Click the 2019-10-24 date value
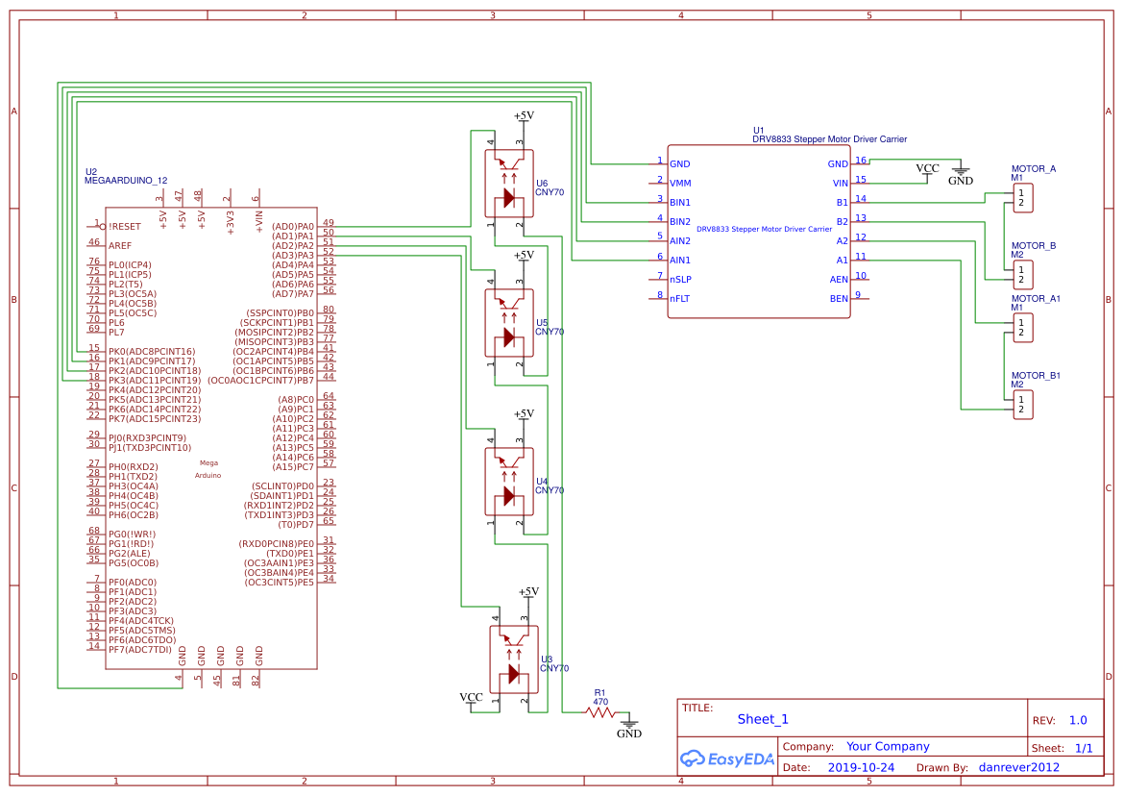This screenshot has width=1124, height=796. coord(861,767)
